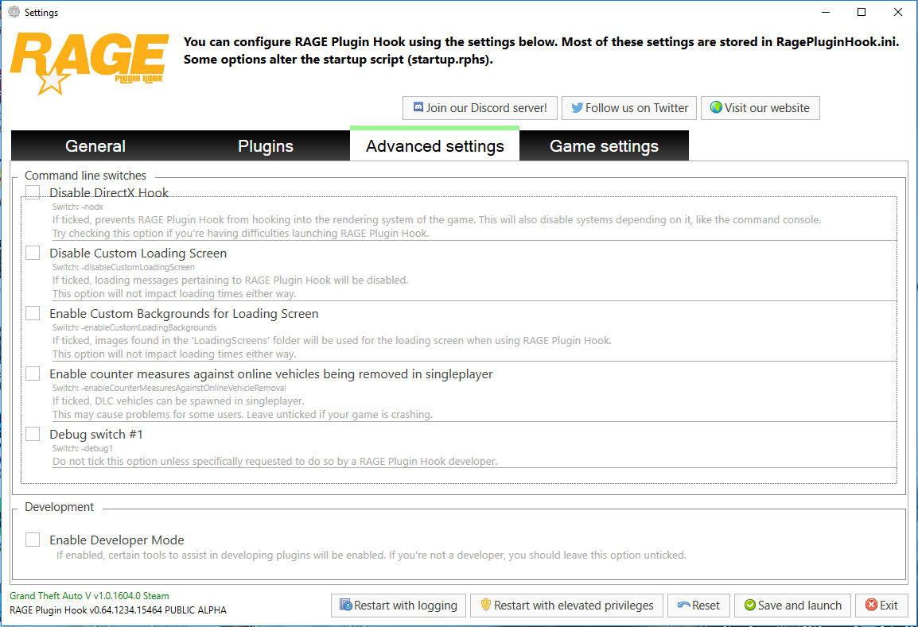
Task: Open the Plugins tab
Action: point(266,146)
